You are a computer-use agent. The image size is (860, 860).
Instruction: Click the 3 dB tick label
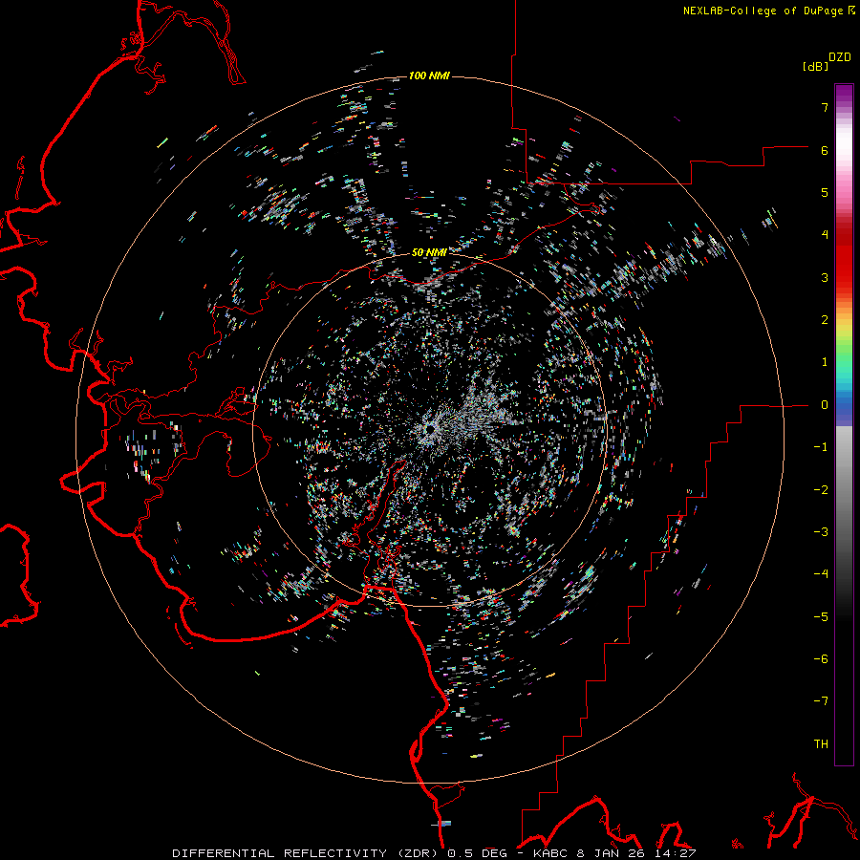pos(825,277)
